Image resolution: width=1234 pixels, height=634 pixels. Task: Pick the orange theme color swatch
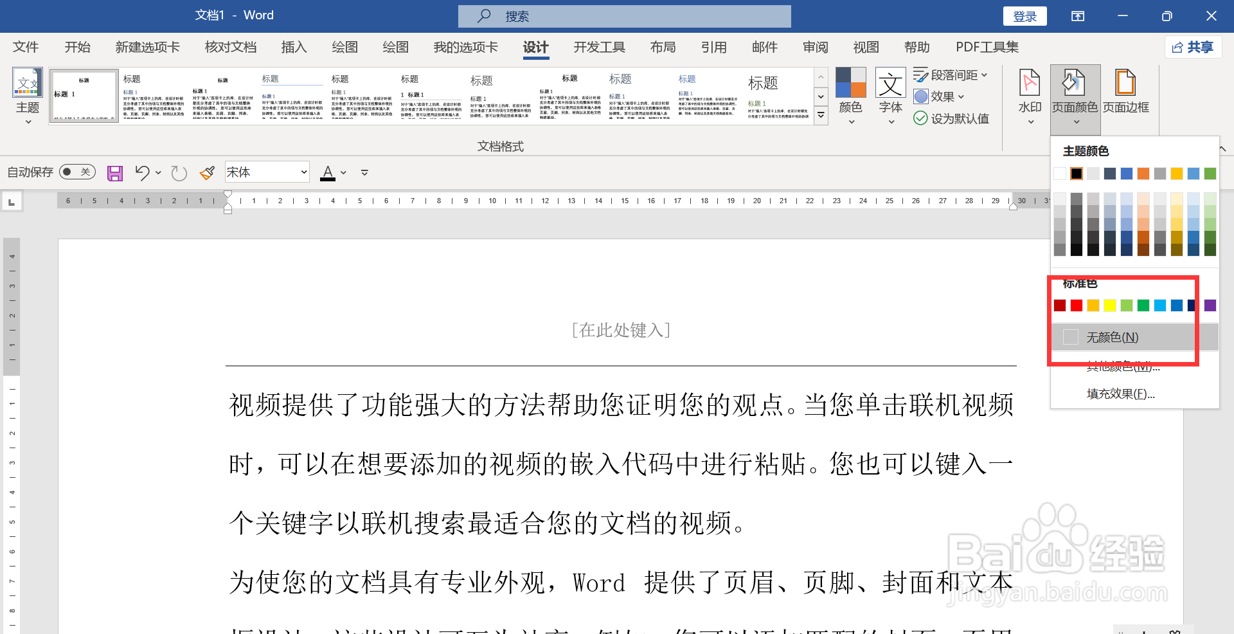[x=1143, y=174]
